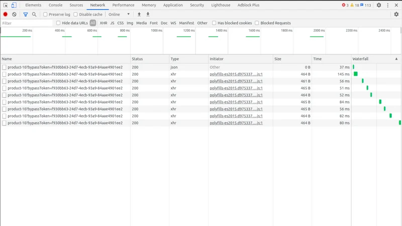Open the Online throttling dropdown
Screen dimensions: 402x226
119,15
